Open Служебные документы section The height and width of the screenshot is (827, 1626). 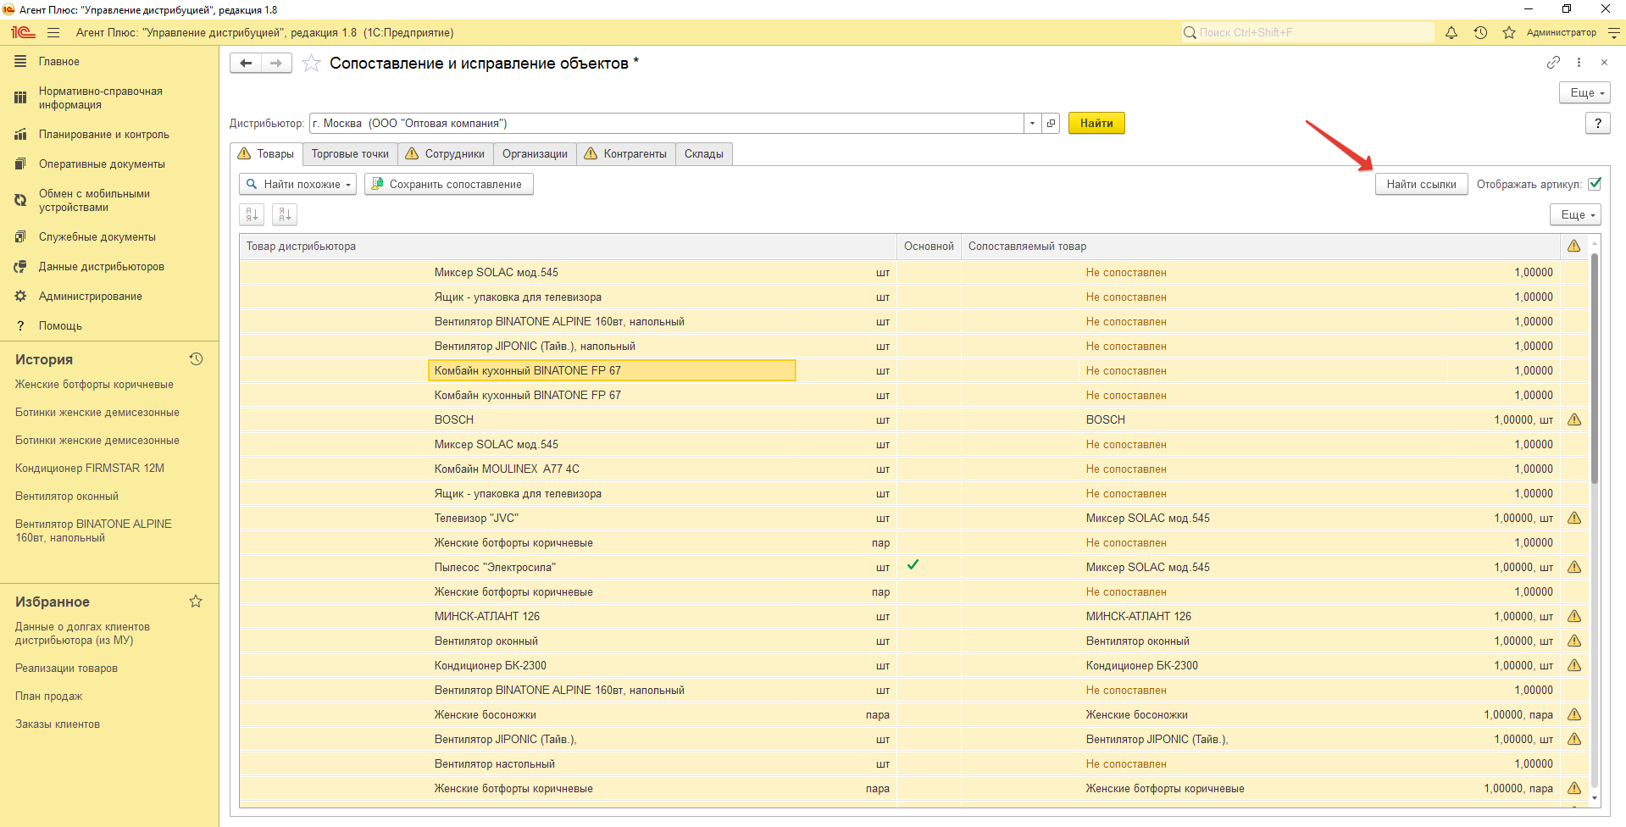tap(97, 236)
